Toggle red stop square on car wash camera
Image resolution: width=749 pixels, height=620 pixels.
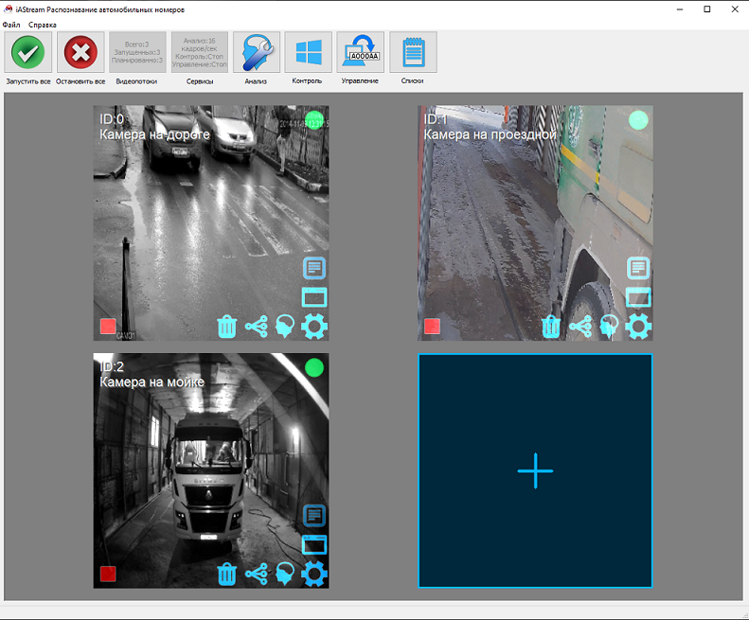pos(108,574)
